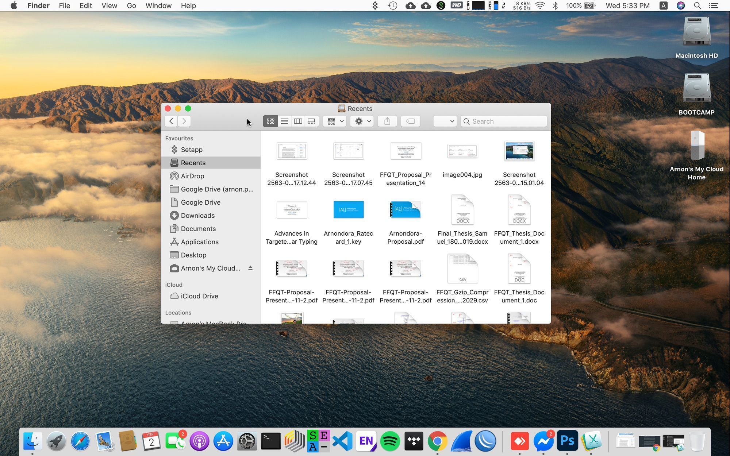Open the Macintosh HD desktop drive
Image resolution: width=730 pixels, height=456 pixels.
click(696, 36)
